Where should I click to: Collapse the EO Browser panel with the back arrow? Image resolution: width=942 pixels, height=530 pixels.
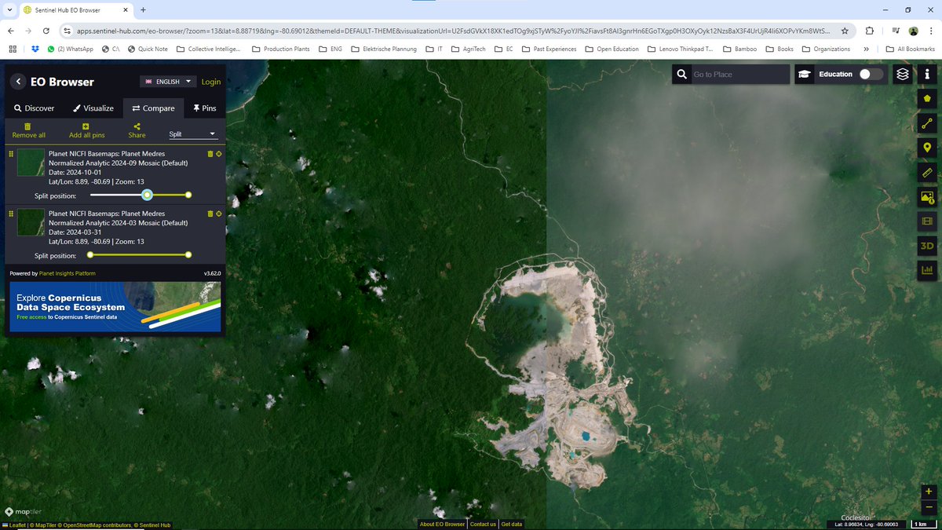(x=17, y=82)
